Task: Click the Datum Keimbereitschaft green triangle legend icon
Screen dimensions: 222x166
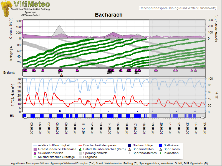Action: pyautogui.click(x=80, y=149)
